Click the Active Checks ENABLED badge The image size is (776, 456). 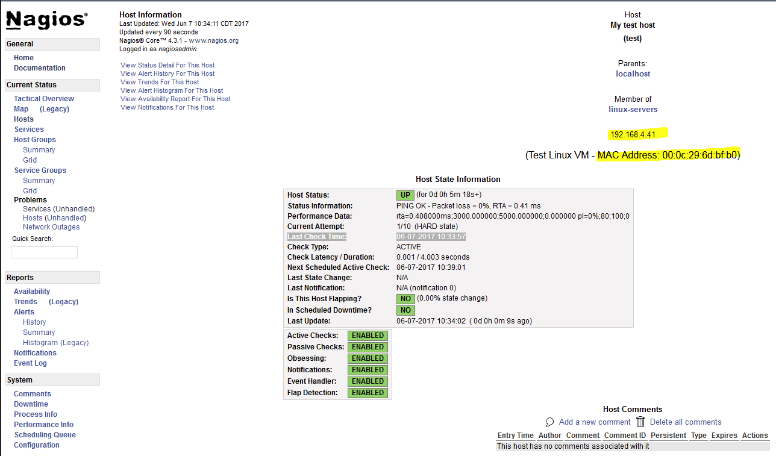pos(368,336)
